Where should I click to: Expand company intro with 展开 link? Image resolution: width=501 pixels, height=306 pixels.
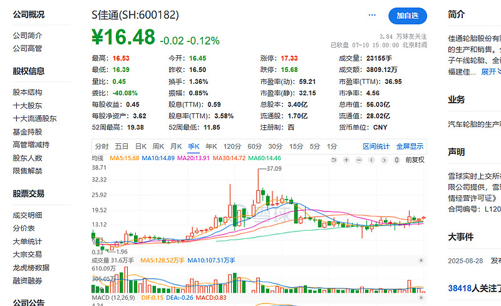(491, 71)
